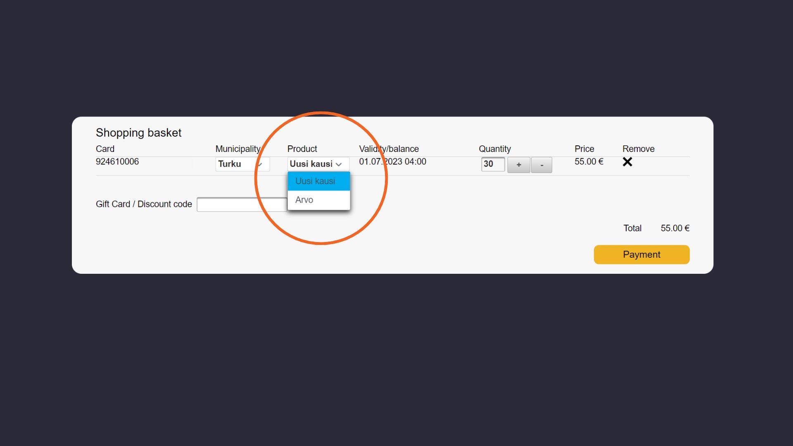Decrease quantity with the minus button
The image size is (793, 446).
coord(541,165)
